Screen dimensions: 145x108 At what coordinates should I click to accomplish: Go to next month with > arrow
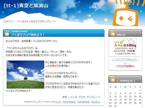pyautogui.click(x=134, y=81)
